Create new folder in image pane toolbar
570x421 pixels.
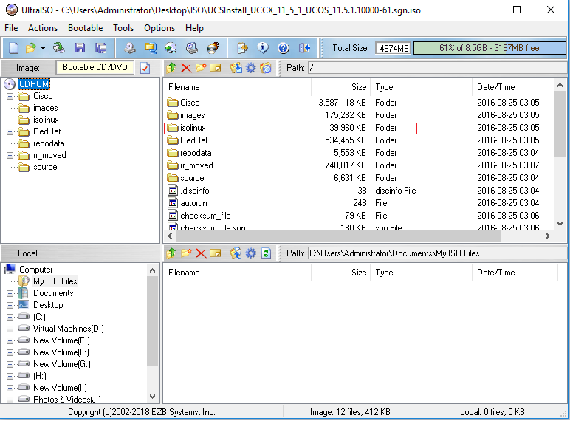coord(201,68)
